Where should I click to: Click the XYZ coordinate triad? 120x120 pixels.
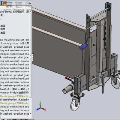[x=40, y=106]
